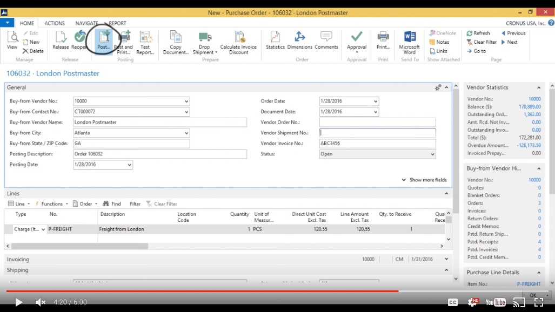Click the Vendor Order No. input field
The height and width of the screenshot is (312, 555).
[x=377, y=123]
